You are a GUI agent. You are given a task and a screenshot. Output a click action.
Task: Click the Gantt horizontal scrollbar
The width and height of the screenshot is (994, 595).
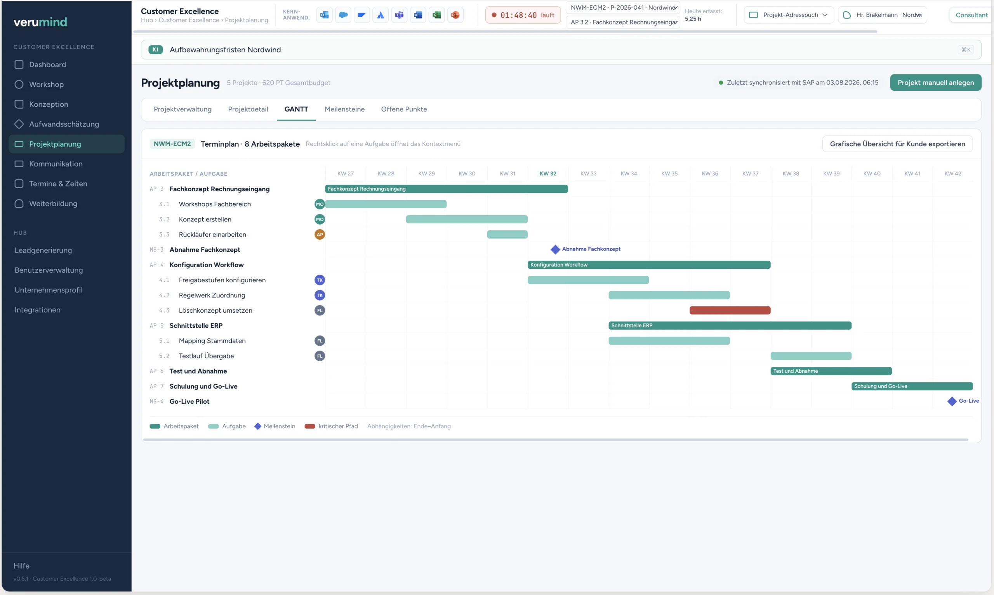[x=556, y=440]
